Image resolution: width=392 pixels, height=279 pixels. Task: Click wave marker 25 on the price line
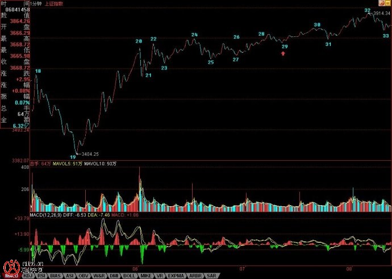[211, 62]
